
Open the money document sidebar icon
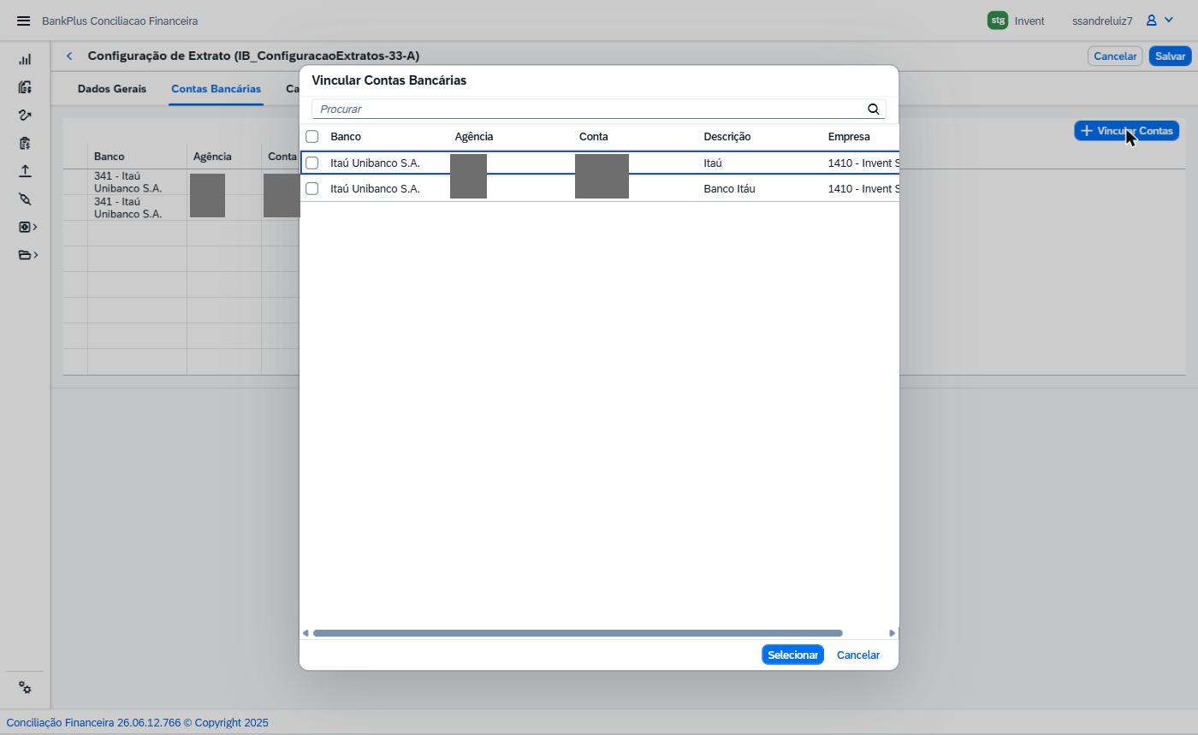[25, 87]
